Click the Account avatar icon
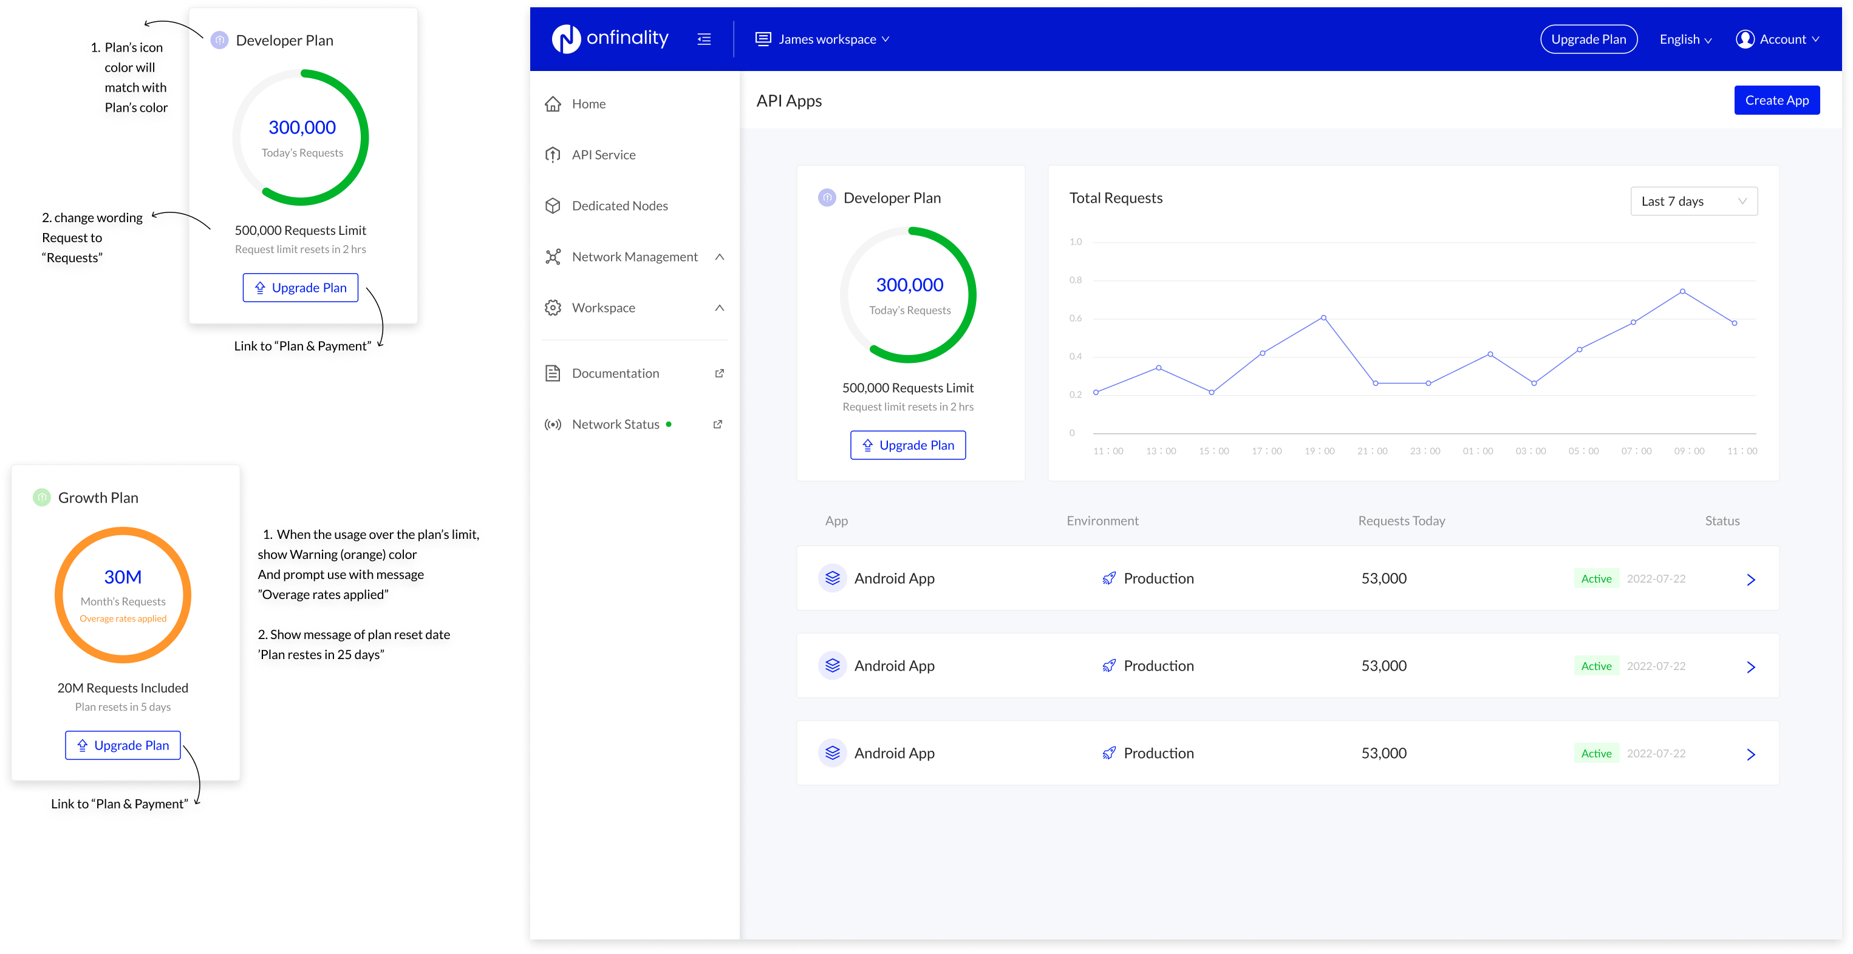Image resolution: width=1853 pixels, height=954 pixels. (x=1744, y=39)
